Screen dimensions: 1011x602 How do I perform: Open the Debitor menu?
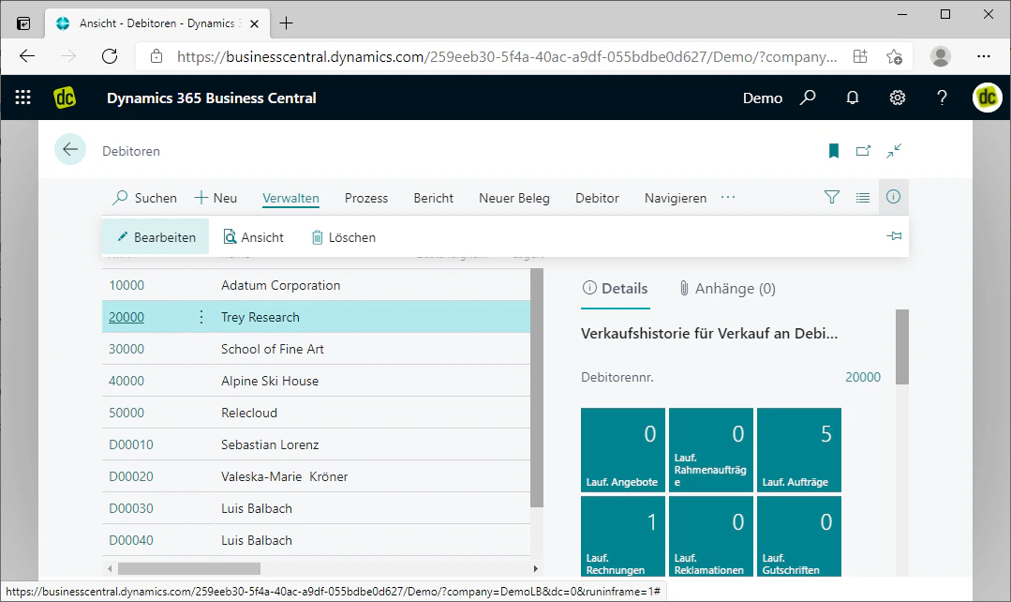tap(597, 198)
